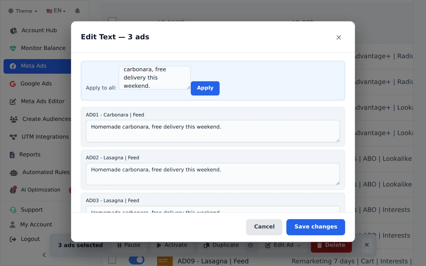
Task: Open the Theme dropdown
Action: coord(23,11)
